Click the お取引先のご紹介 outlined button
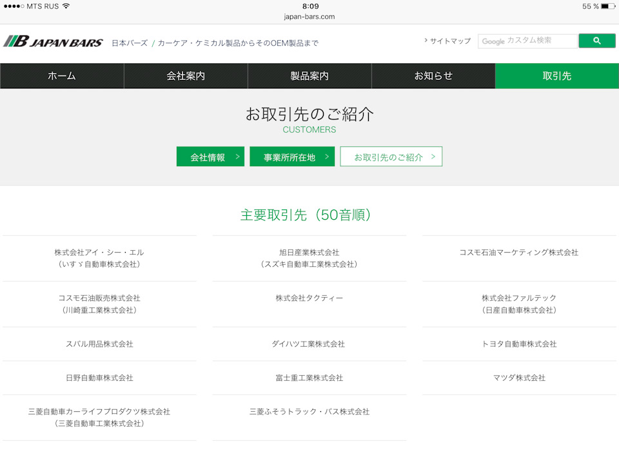This screenshot has height=464, width=619. [x=391, y=157]
